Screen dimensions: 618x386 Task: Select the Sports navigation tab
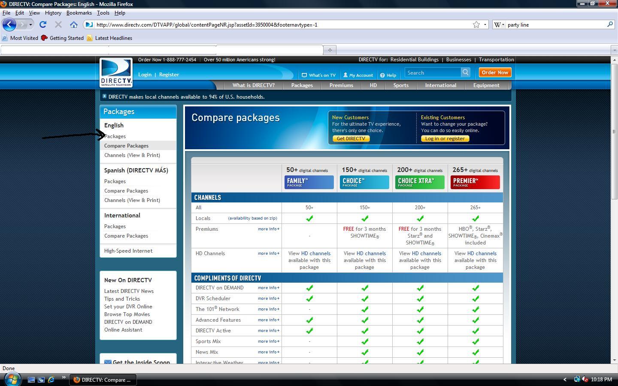(400, 85)
